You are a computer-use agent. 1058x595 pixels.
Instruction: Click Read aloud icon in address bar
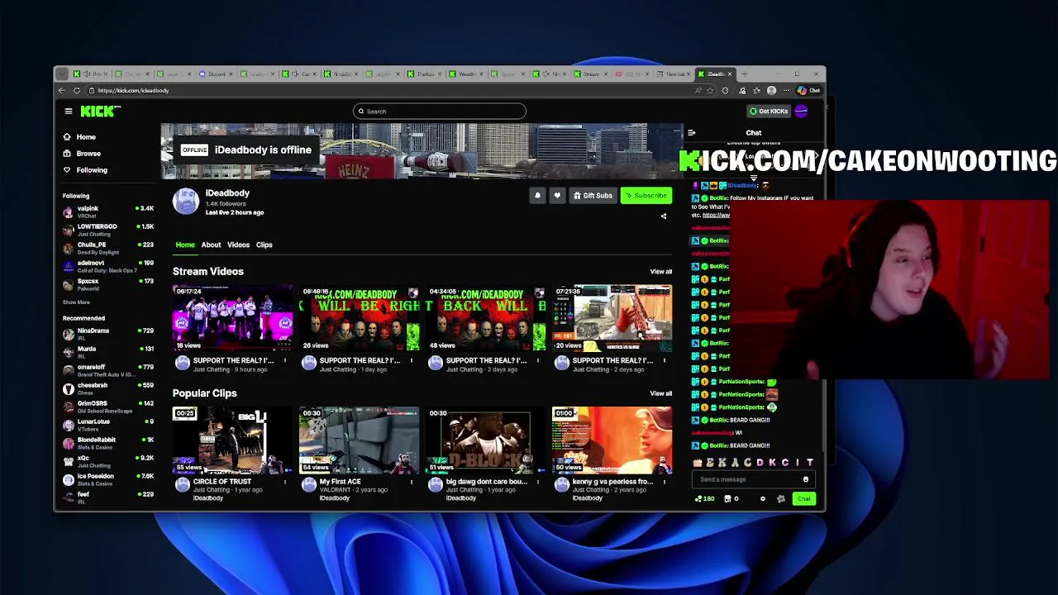point(698,91)
